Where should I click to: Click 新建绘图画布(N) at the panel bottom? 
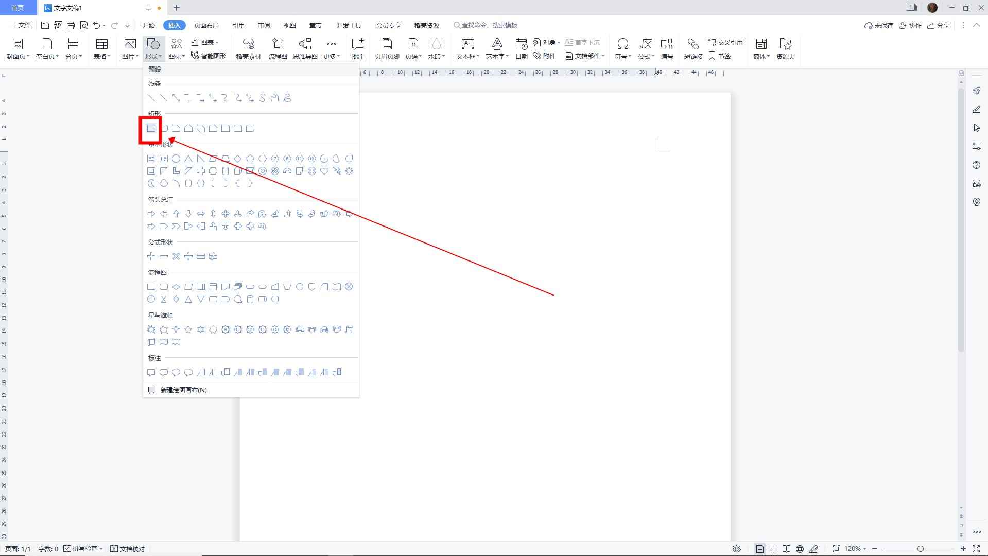click(x=183, y=390)
